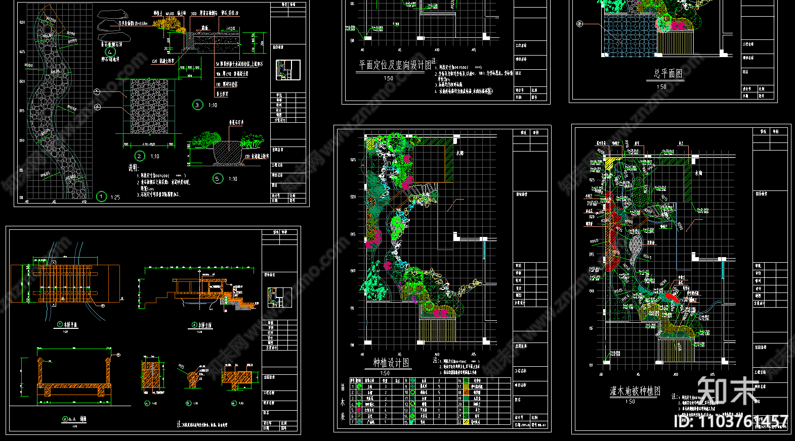
Task: Click the 路面 label in curb section
Action: (x=204, y=28)
